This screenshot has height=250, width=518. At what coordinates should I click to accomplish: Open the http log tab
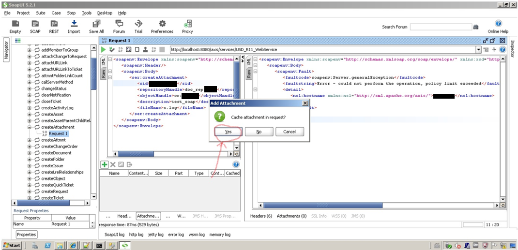(136, 235)
